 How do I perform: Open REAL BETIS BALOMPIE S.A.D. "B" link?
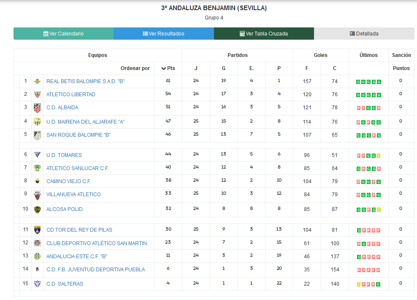[x=85, y=81]
